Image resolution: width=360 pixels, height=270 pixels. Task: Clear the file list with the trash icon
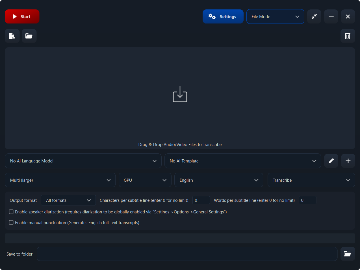click(348, 36)
